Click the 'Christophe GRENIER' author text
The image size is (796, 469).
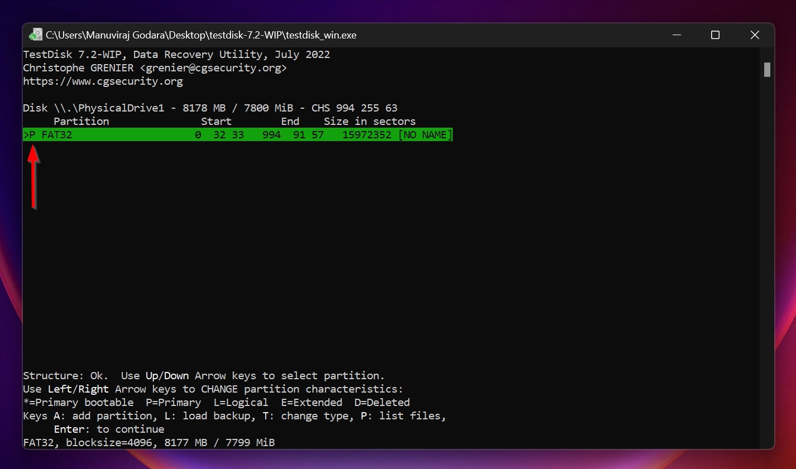click(x=78, y=67)
